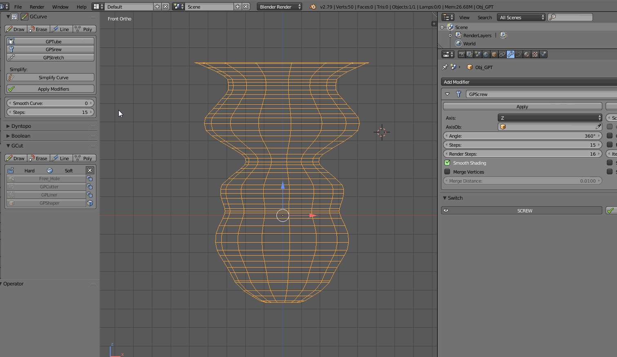Open the Physics properties tab
This screenshot has width=617, height=357.
pos(543,54)
